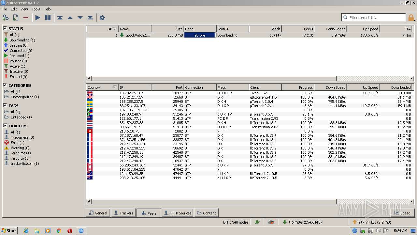
Task: Click the Windows Start button
Action: (x=9, y=231)
